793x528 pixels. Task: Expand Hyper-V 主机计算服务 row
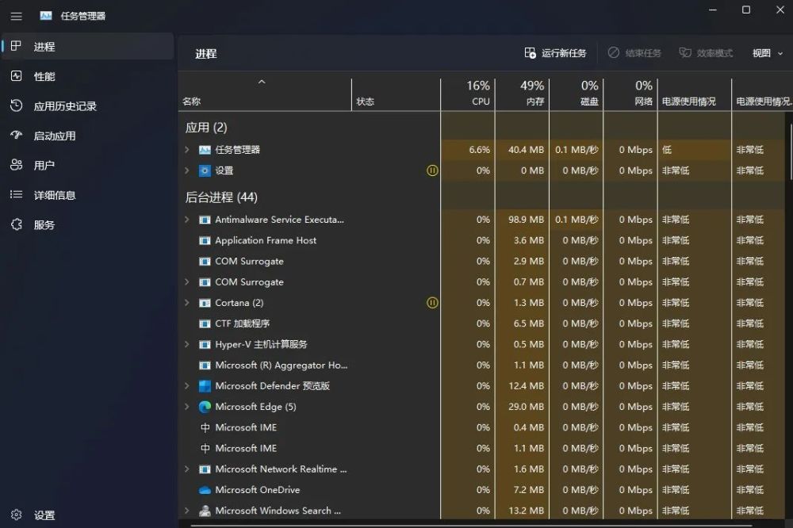(x=186, y=344)
